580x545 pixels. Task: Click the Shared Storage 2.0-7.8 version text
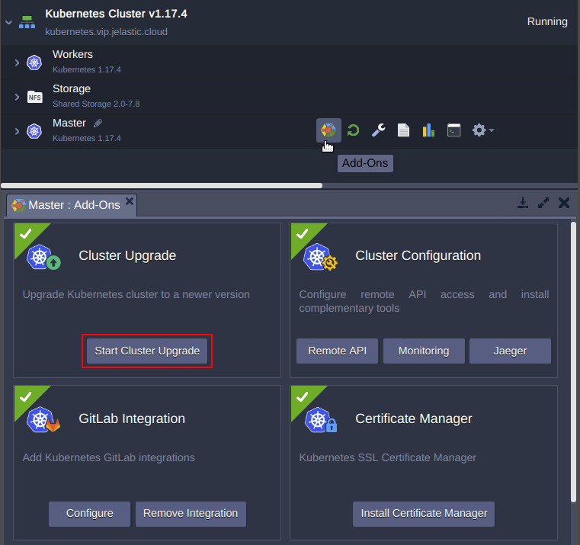(96, 104)
